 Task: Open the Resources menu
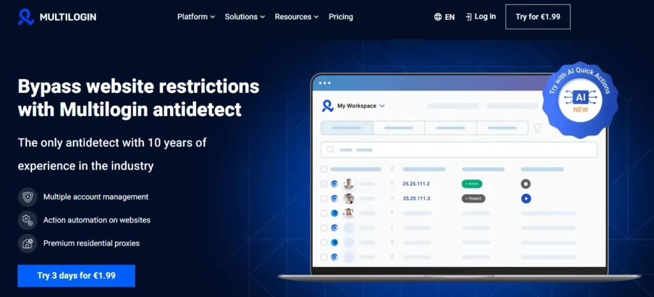(296, 17)
